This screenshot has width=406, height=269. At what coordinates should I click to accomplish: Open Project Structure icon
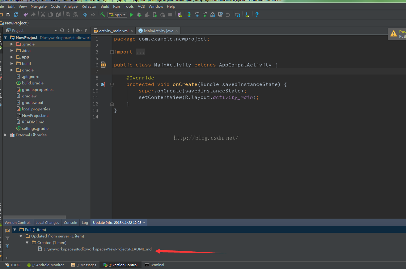pyautogui.click(x=237, y=15)
